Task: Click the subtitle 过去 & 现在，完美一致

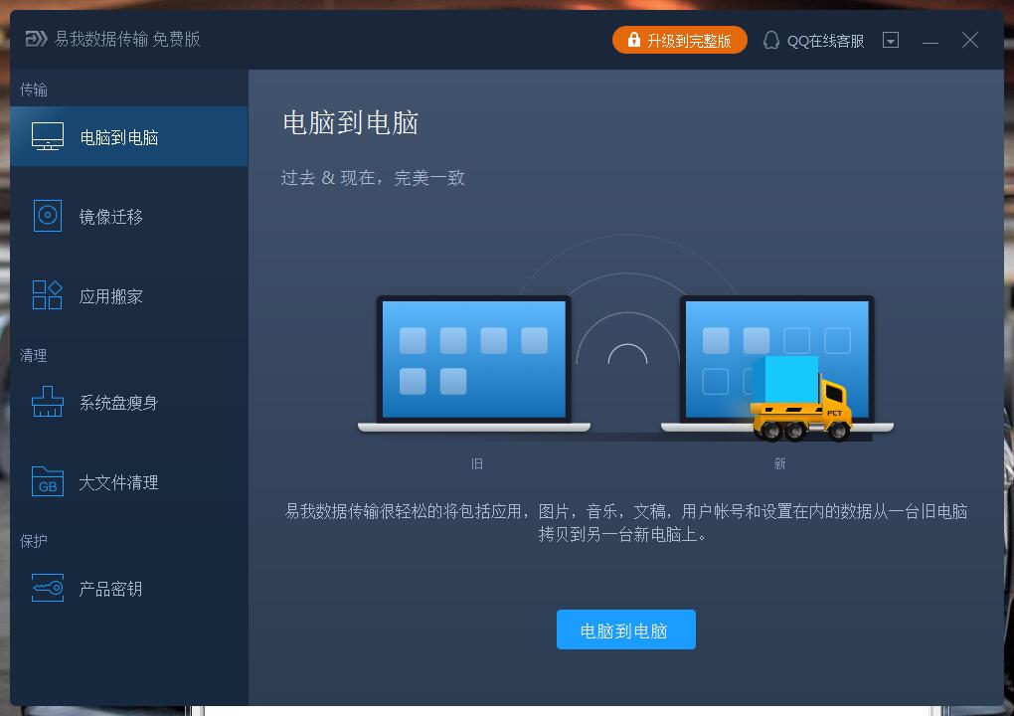Action: [x=373, y=177]
